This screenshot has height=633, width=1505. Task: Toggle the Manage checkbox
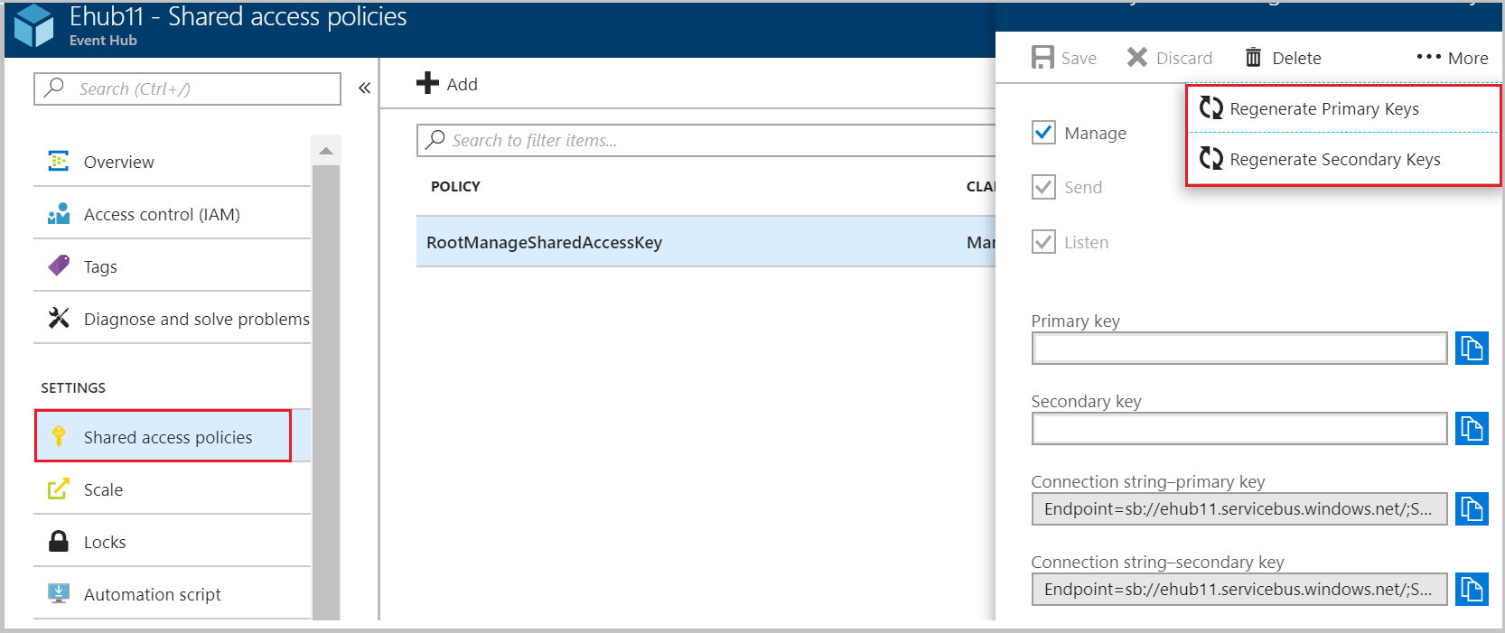1043,133
